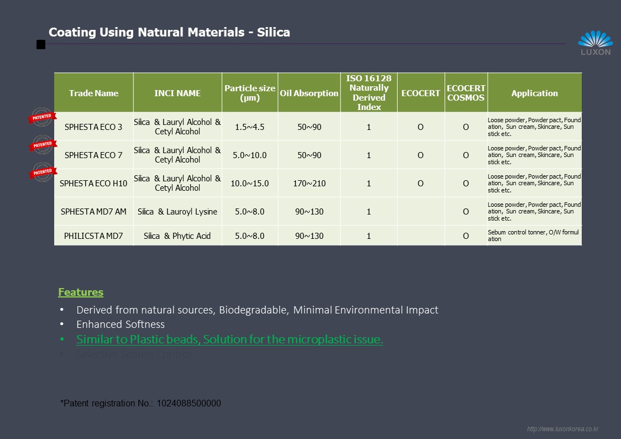Click the 'Oil Absorption' column header
Image resolution: width=621 pixels, height=439 pixels.
point(309,93)
